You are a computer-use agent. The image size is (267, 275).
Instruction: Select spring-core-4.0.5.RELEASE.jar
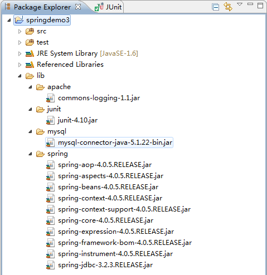pyautogui.click(x=105, y=220)
